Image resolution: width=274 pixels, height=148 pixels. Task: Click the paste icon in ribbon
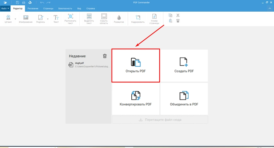170,21
